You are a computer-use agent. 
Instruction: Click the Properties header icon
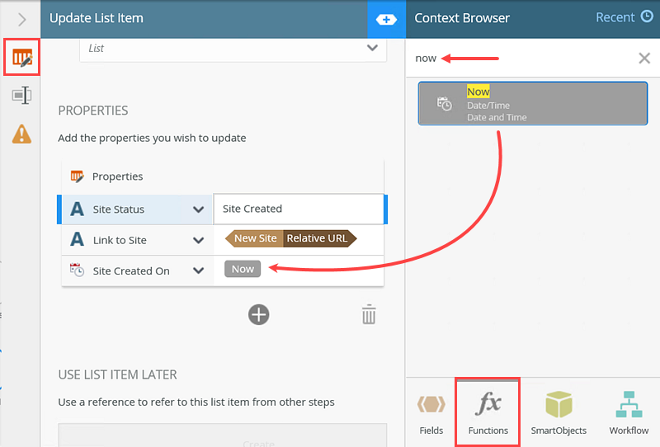[77, 176]
